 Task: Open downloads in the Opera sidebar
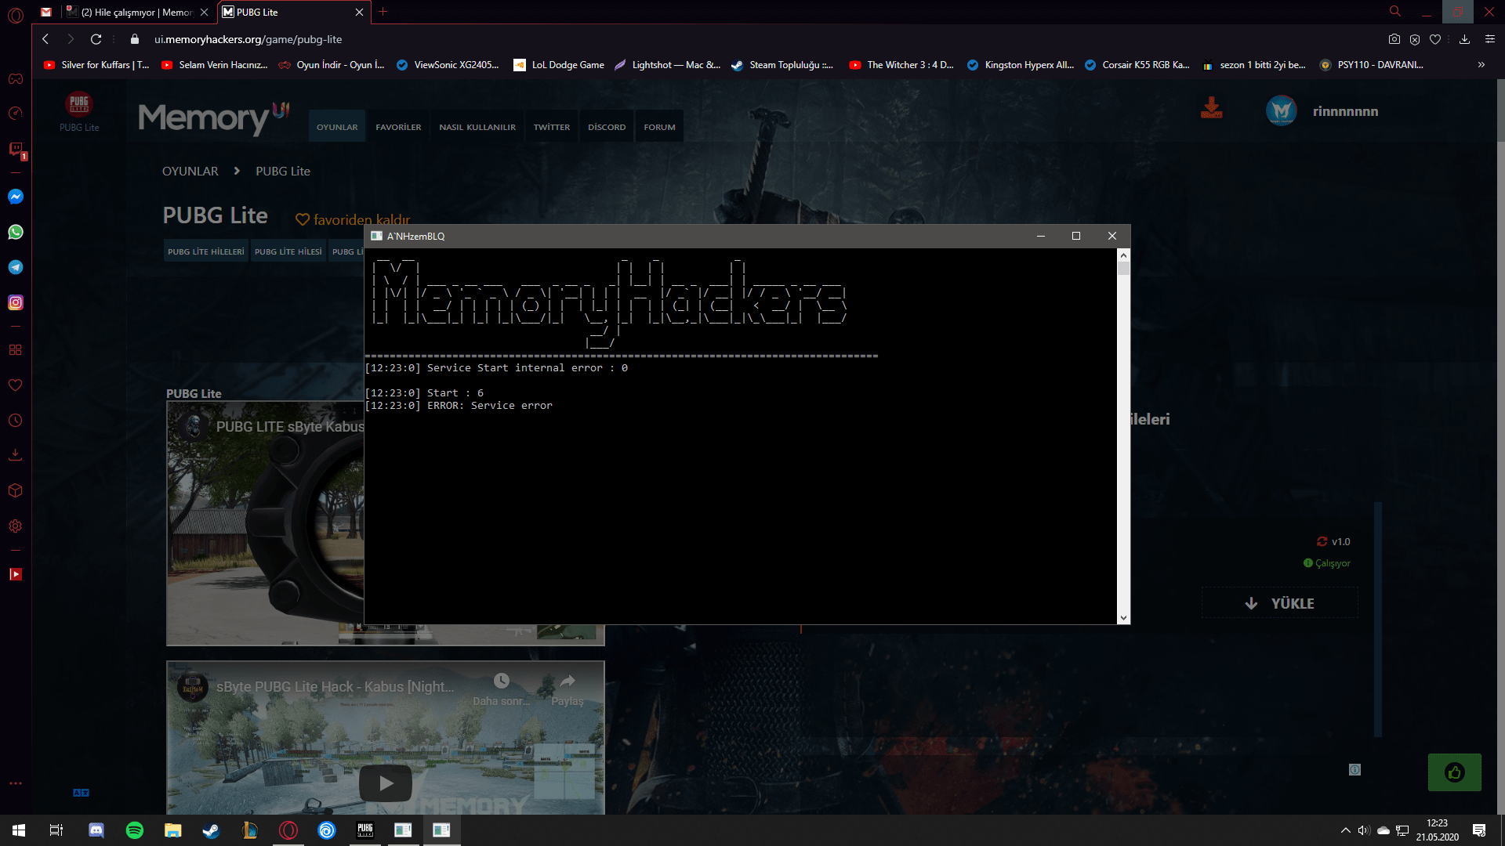coord(16,455)
